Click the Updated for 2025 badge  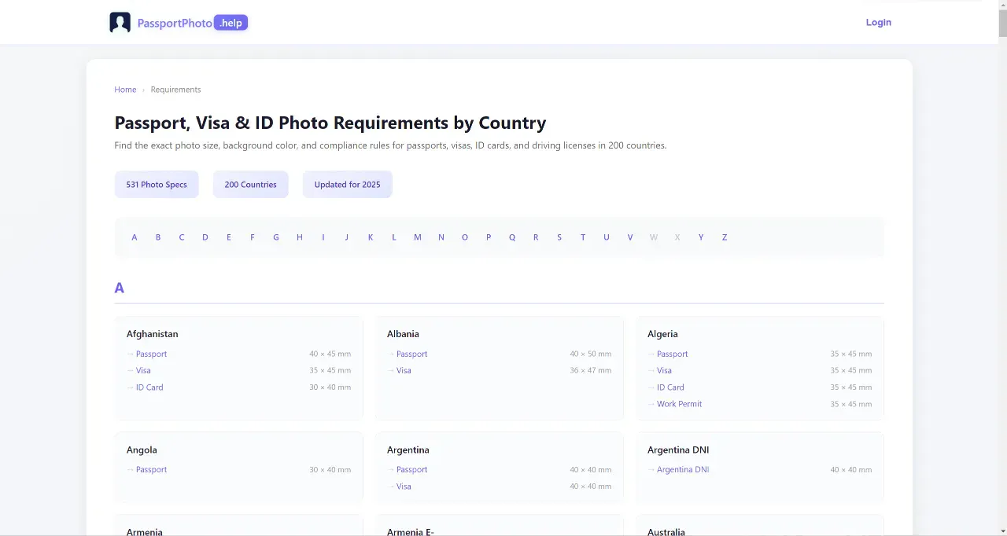347,185
